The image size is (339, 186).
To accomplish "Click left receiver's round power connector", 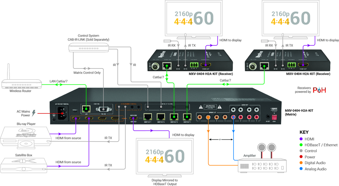I will [x=155, y=66].
